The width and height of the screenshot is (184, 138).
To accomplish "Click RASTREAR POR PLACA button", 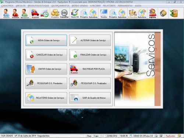I will (90, 69).
